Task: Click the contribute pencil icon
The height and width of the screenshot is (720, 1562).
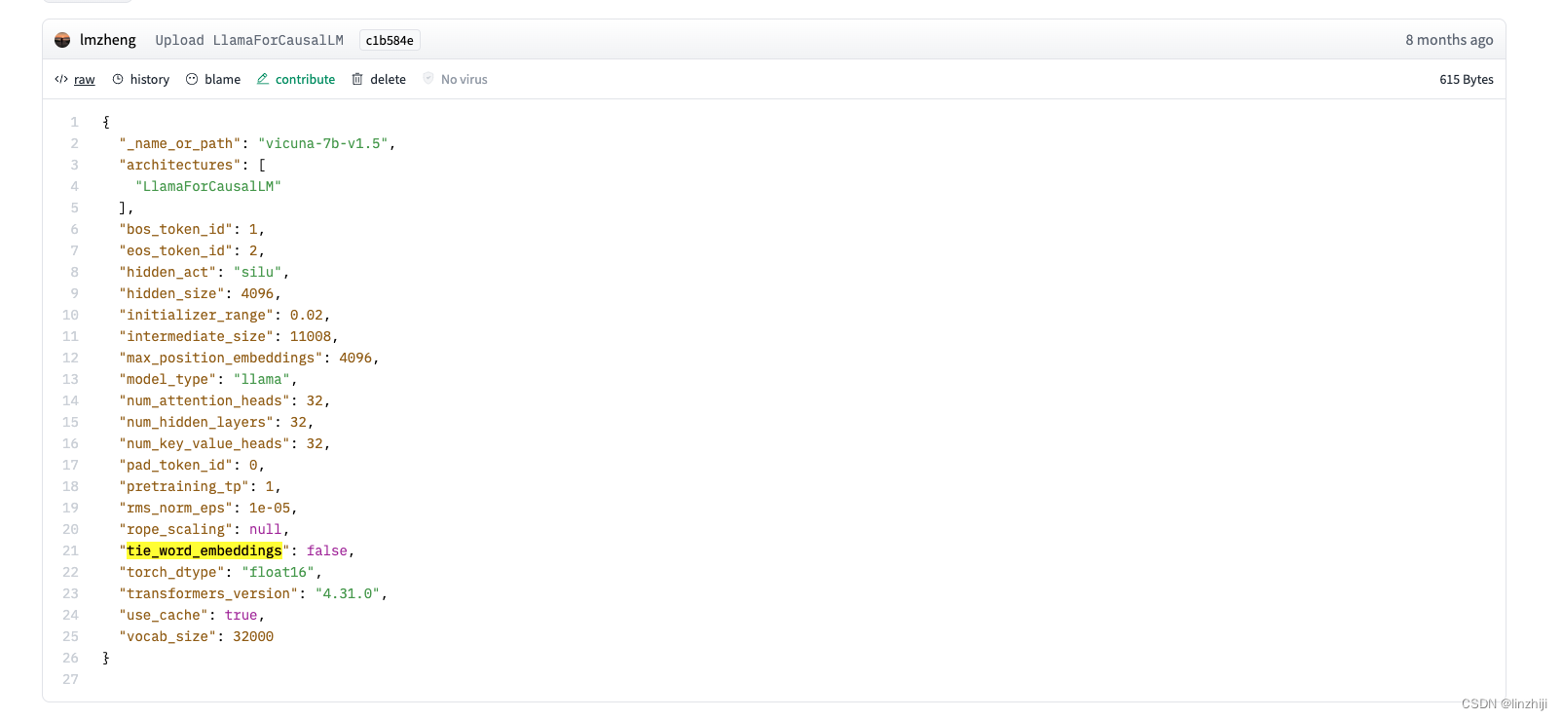Action: click(x=263, y=79)
